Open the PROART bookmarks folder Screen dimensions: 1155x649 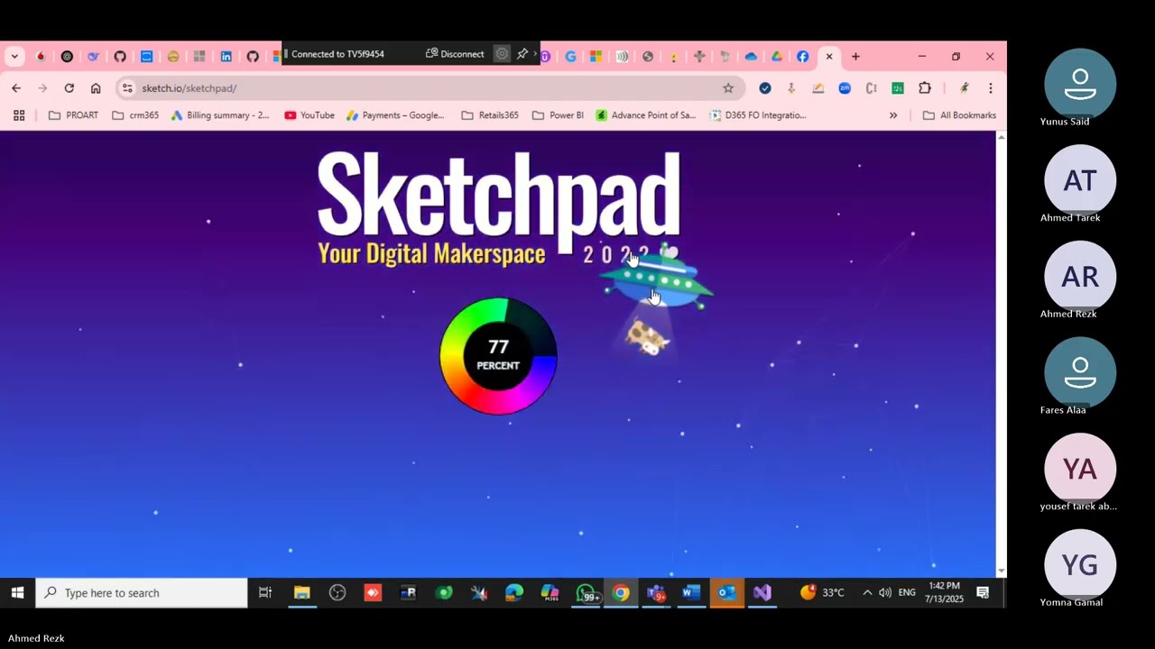tap(73, 115)
